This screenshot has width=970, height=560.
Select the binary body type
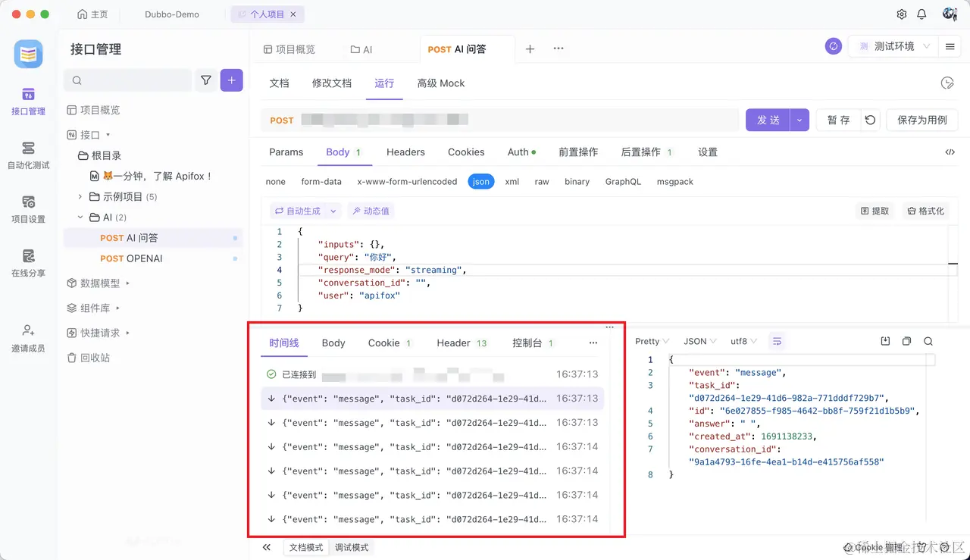(577, 182)
